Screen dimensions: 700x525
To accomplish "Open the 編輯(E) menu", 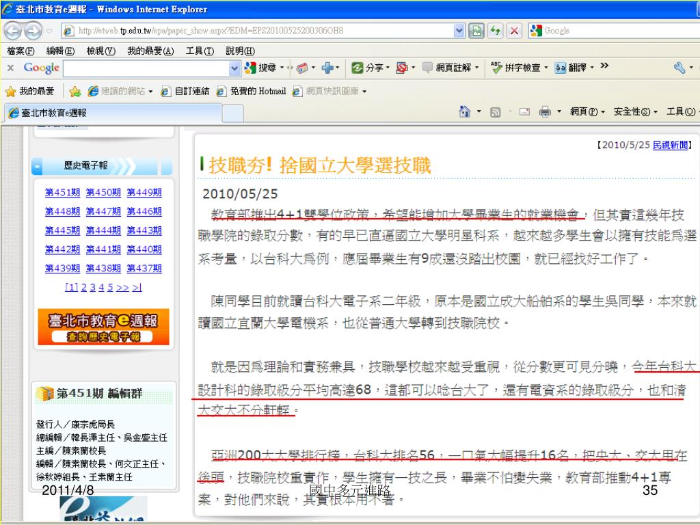I will [x=60, y=51].
